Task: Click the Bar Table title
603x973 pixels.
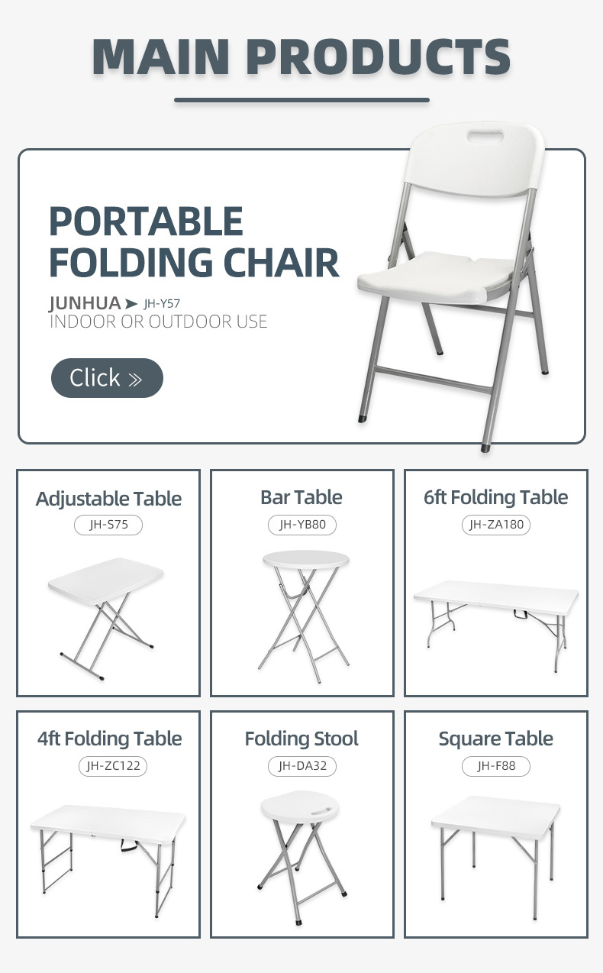Action: pyautogui.click(x=301, y=497)
